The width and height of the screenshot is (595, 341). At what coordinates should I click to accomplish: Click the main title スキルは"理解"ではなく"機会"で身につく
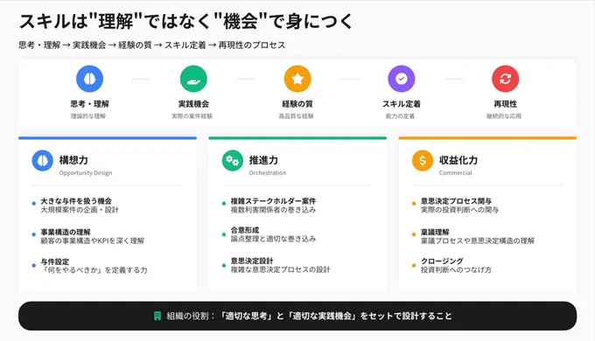tap(185, 21)
